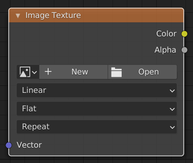Open an image file with the Open button
193x163 pixels.
tap(143, 72)
